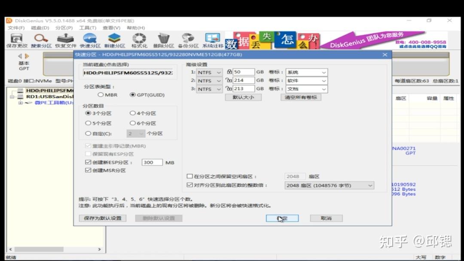This screenshot has width=464, height=261.
Task: Select HD0:PHILIPSFM disk in the tree
Action: [x=49, y=91]
